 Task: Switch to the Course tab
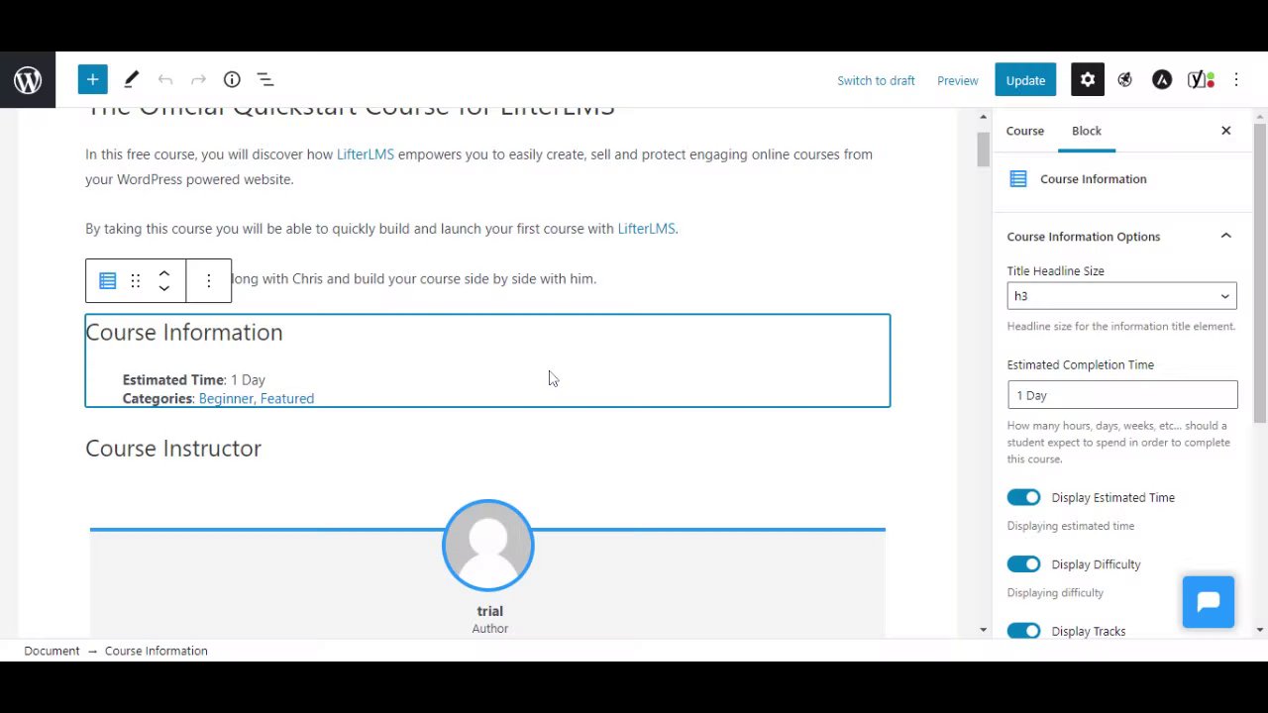(1024, 131)
